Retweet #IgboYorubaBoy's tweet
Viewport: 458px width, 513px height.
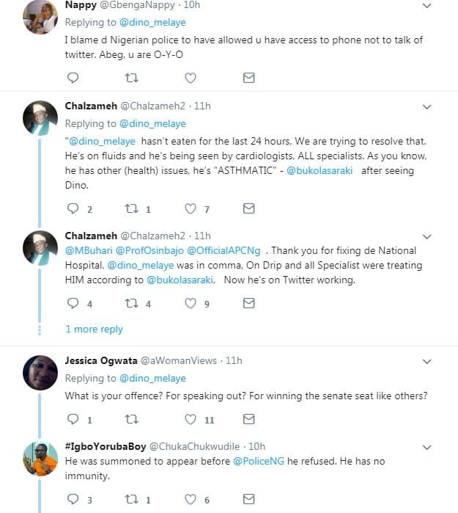coord(131,499)
